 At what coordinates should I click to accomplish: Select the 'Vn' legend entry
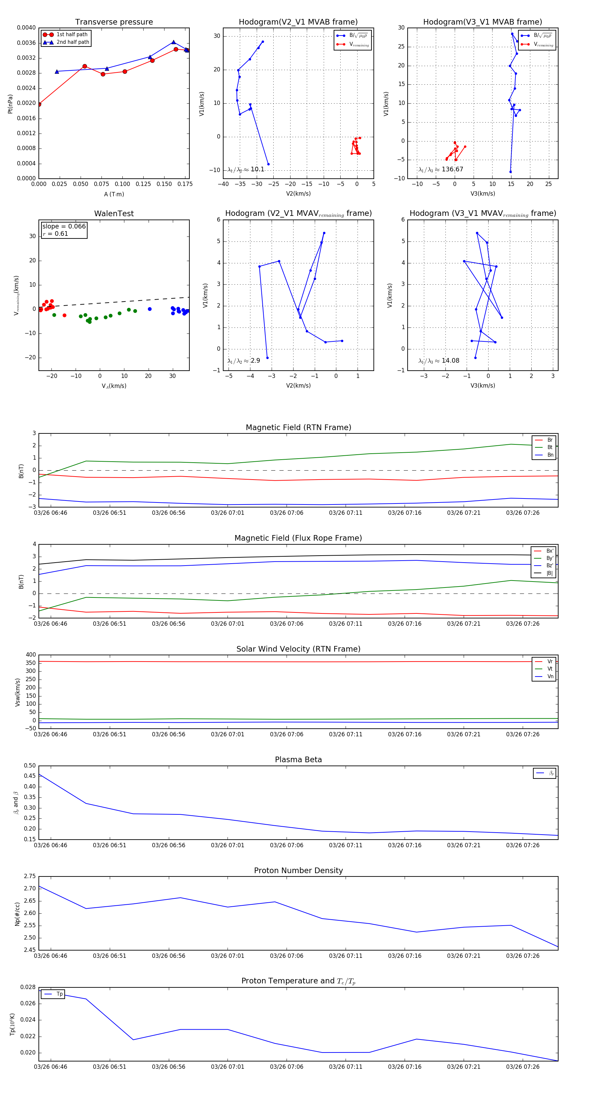(544, 677)
